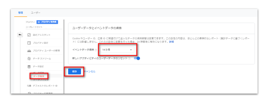Click the back arrow icon in sidebar
This screenshot has height=102, width=275.
[20, 35]
